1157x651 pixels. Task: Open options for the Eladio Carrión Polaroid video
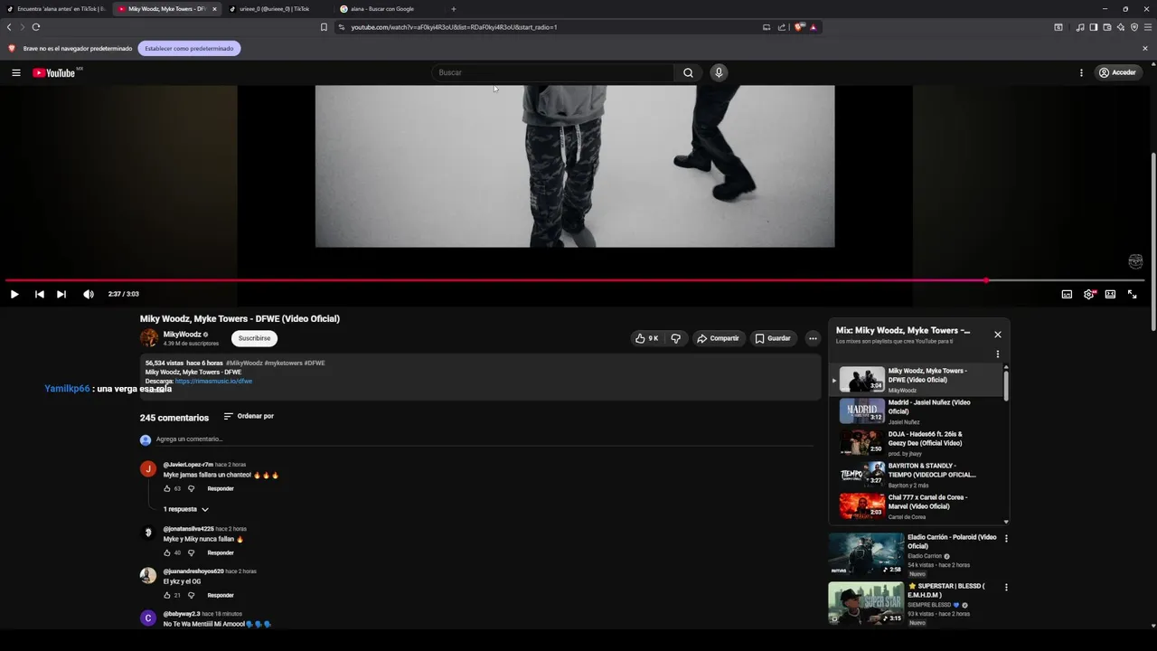click(1006, 539)
